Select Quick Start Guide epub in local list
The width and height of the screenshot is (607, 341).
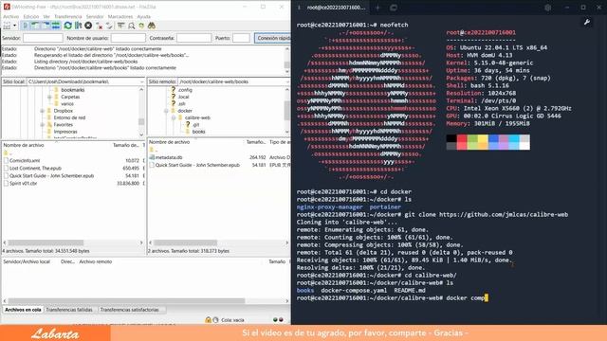(x=51, y=175)
